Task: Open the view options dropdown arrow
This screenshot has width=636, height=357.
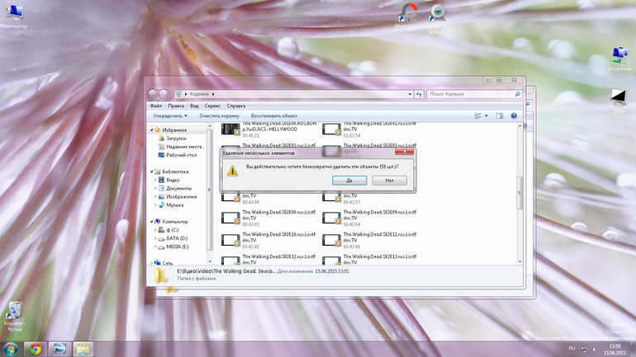Action: tap(486, 115)
